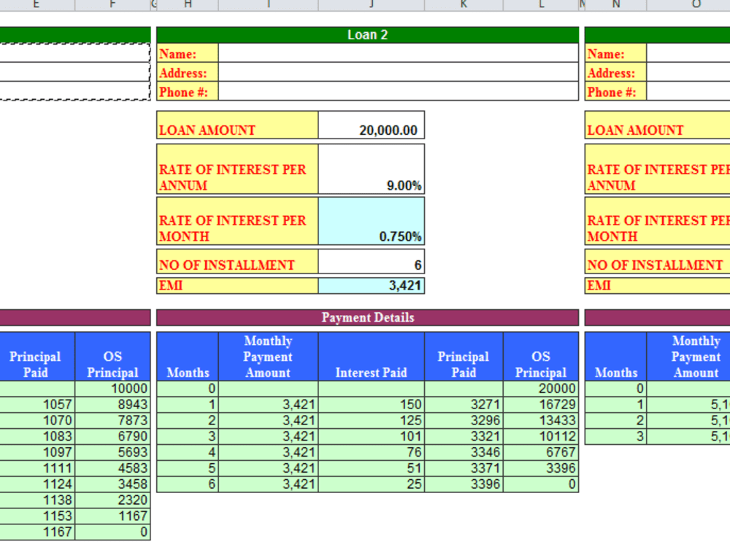
Task: Click column K header
Action: [x=464, y=4]
